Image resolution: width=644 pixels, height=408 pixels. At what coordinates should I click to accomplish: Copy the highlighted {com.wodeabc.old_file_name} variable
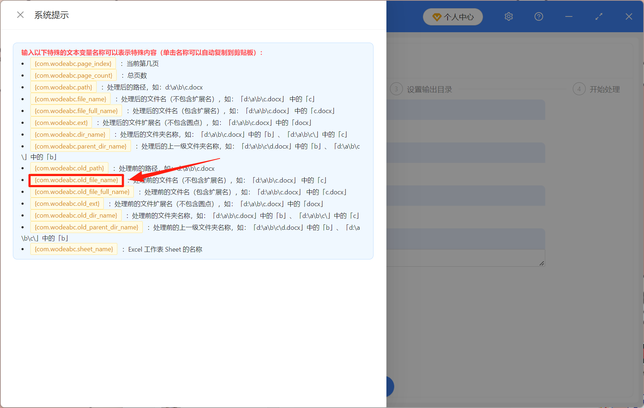[76, 180]
